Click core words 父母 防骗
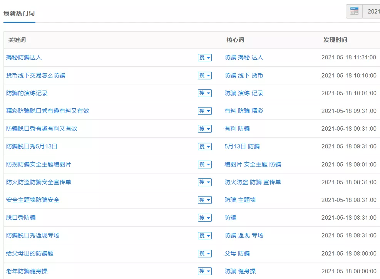This screenshot has width=380, height=279. coord(237,254)
